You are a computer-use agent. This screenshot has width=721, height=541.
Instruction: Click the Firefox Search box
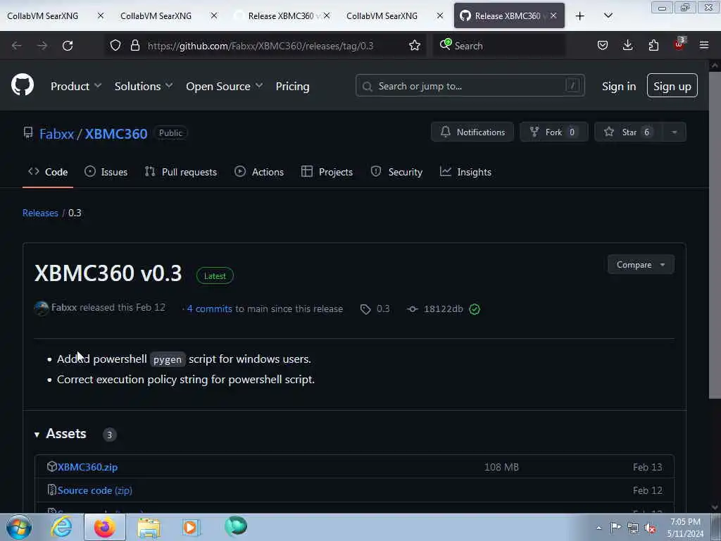pyautogui.click(x=499, y=46)
